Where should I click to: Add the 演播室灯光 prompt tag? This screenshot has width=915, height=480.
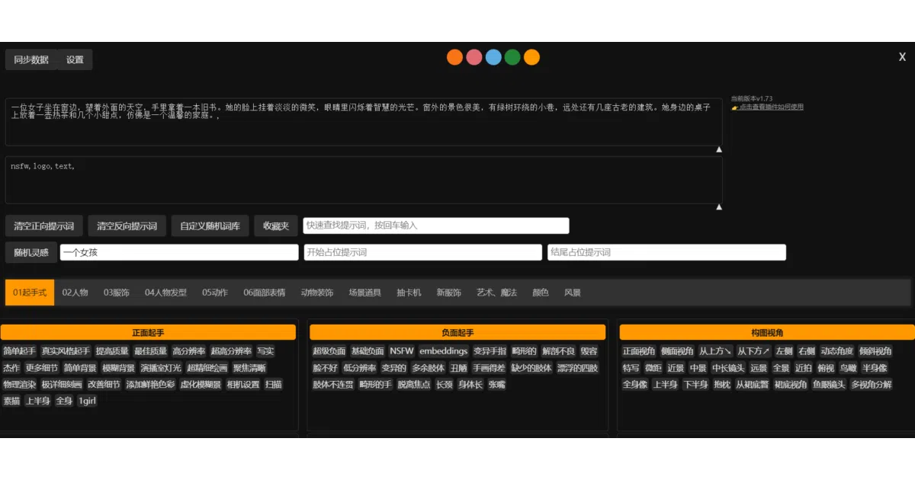tap(161, 368)
